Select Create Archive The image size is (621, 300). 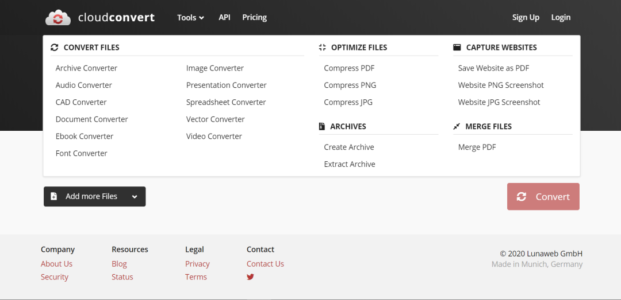[349, 147]
